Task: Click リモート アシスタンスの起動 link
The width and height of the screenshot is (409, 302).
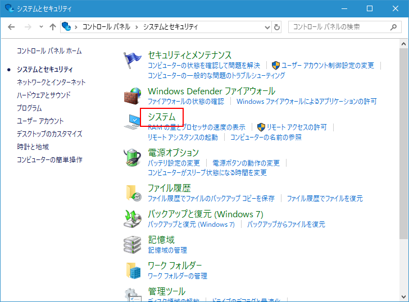Action: tap(183, 138)
